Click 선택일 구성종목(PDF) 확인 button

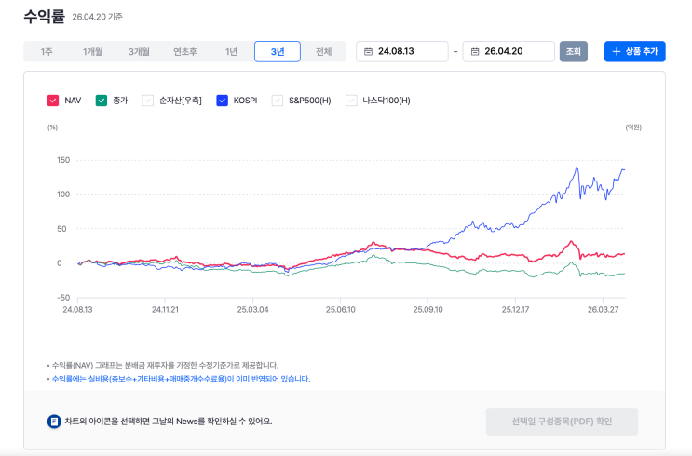pyautogui.click(x=562, y=422)
